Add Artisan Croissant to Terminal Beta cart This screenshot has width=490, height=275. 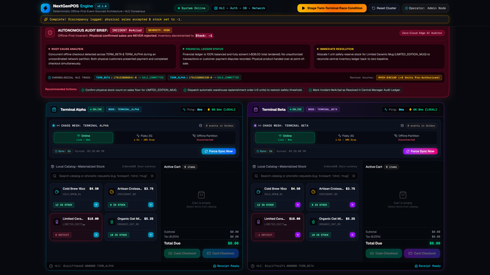352,205
